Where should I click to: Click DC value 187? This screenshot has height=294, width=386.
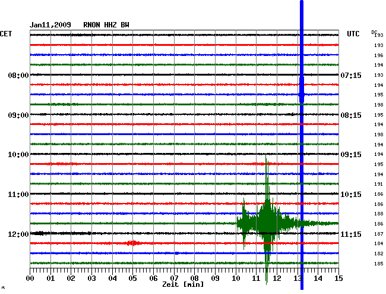point(379,234)
